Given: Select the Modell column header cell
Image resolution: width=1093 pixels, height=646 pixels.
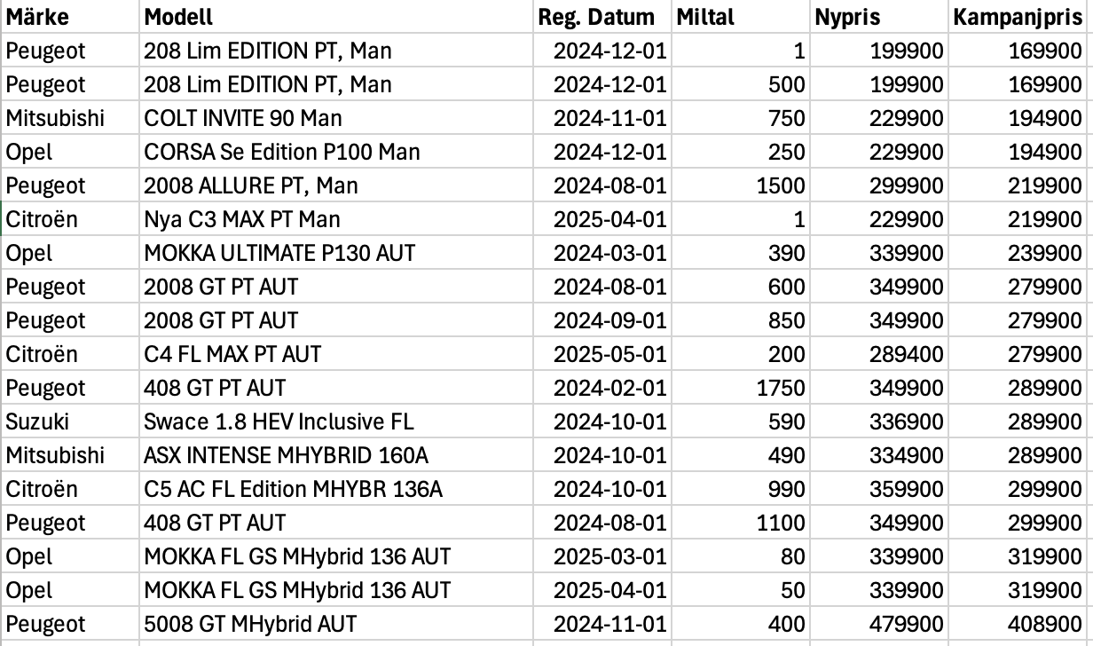Looking at the screenshot, I should pos(336,17).
